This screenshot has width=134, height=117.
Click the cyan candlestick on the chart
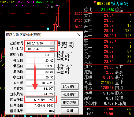(x=48, y=28)
